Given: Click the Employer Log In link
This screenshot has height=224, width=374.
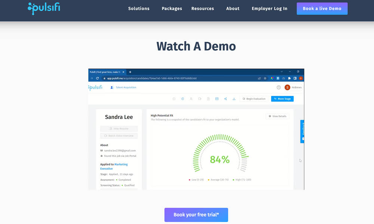Looking at the screenshot, I should [269, 9].
